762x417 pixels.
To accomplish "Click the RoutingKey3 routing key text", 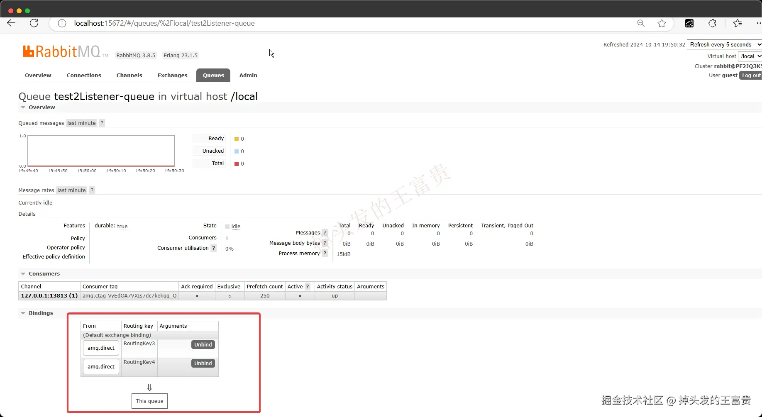I will point(139,343).
